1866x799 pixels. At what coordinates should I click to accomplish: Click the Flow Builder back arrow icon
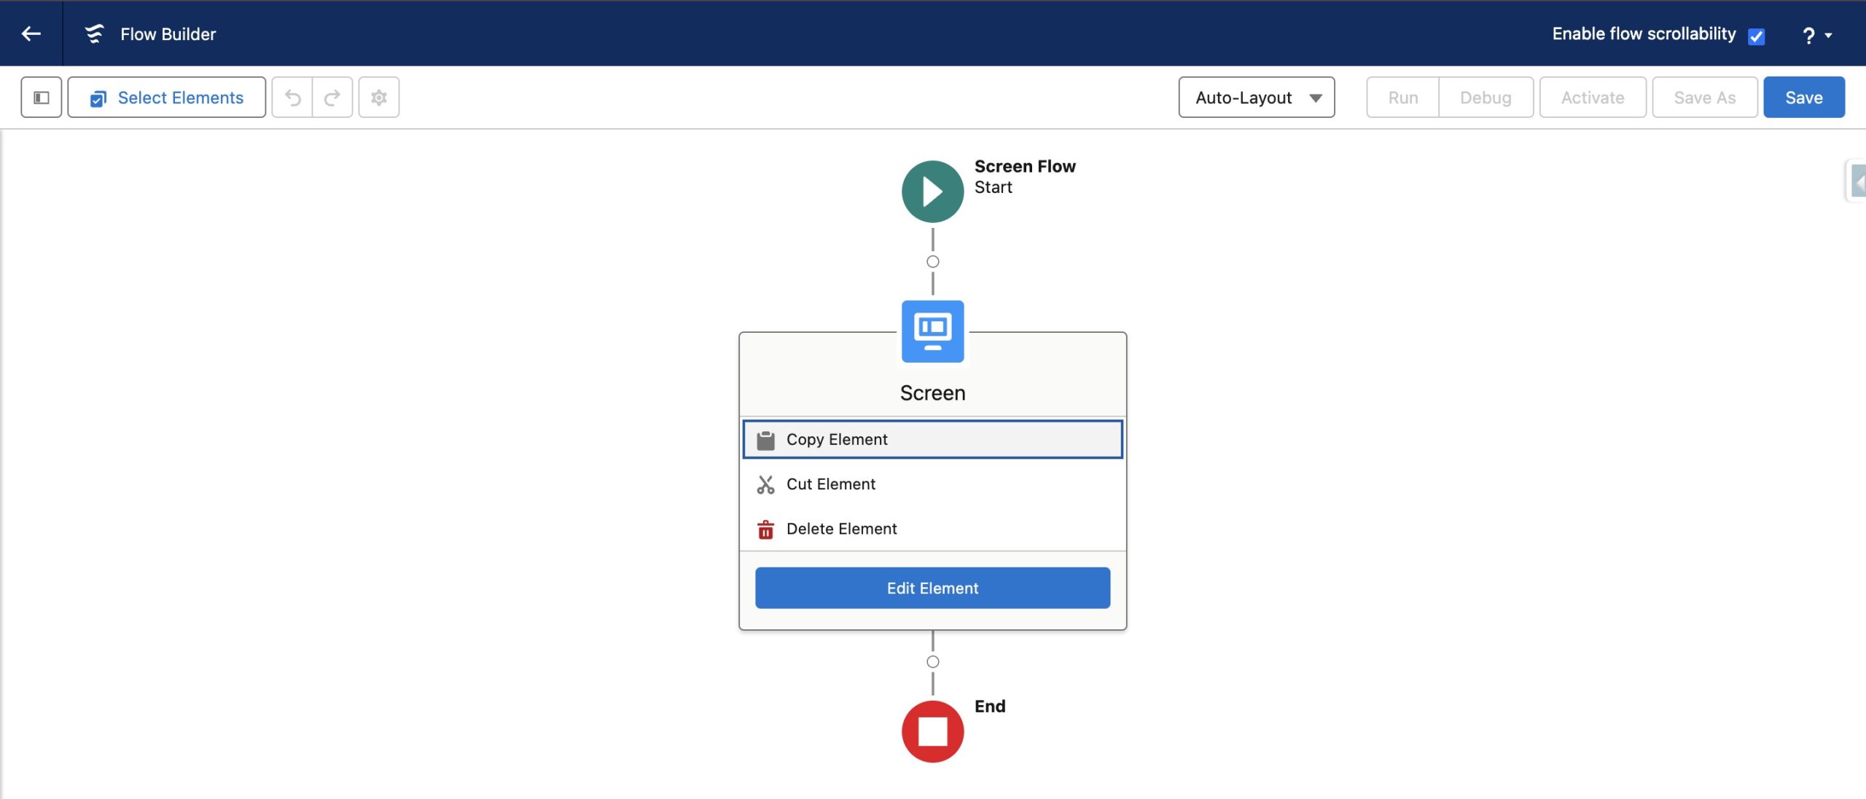click(x=31, y=32)
